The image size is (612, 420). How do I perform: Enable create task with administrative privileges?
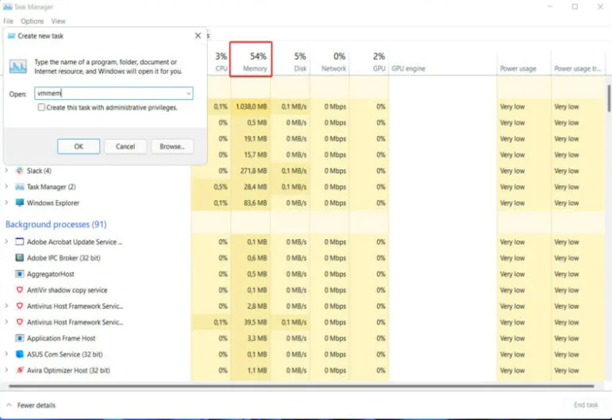41,107
